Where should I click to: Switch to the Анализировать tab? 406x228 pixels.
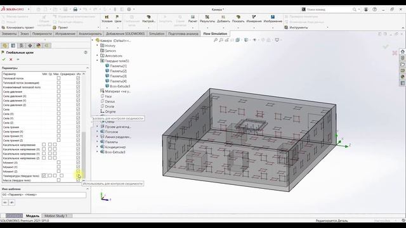pyautogui.click(x=90, y=34)
